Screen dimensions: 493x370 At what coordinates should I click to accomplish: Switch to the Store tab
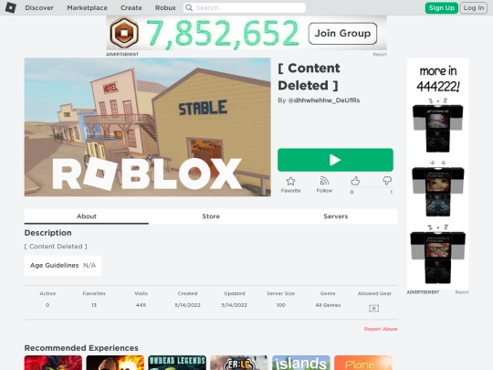click(x=211, y=217)
